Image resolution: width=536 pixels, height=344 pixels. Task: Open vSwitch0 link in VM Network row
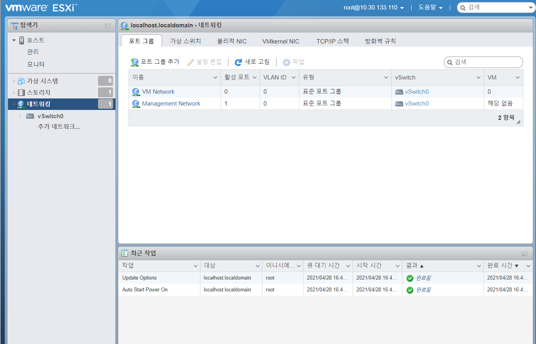[417, 92]
